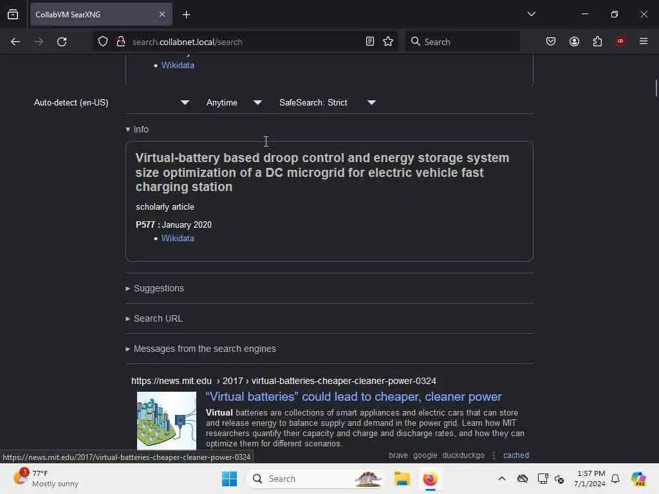Click the tray icon left of the clock

click(559, 479)
